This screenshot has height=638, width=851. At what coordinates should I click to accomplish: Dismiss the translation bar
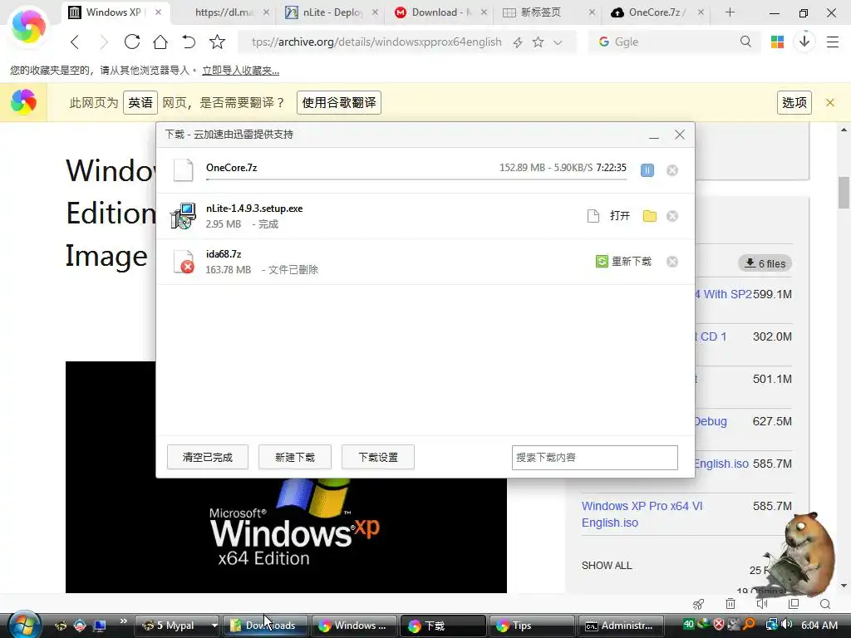coord(830,102)
